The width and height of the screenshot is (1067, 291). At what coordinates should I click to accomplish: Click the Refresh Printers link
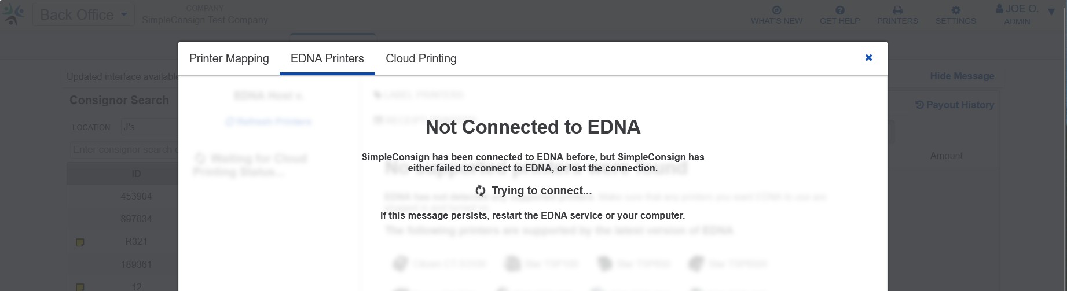tap(269, 121)
